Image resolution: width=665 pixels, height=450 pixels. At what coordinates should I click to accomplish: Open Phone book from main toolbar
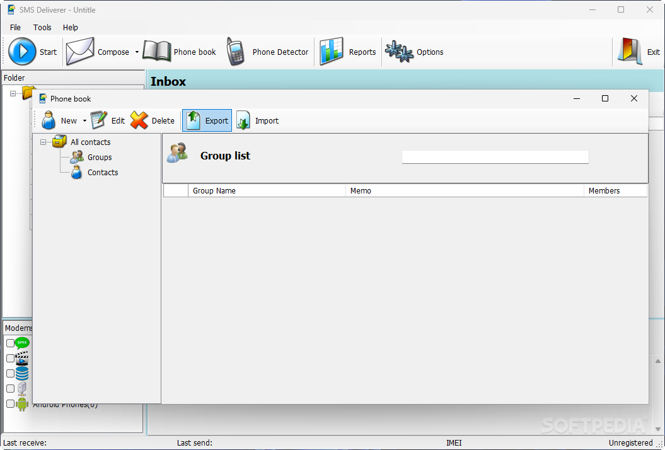[180, 52]
